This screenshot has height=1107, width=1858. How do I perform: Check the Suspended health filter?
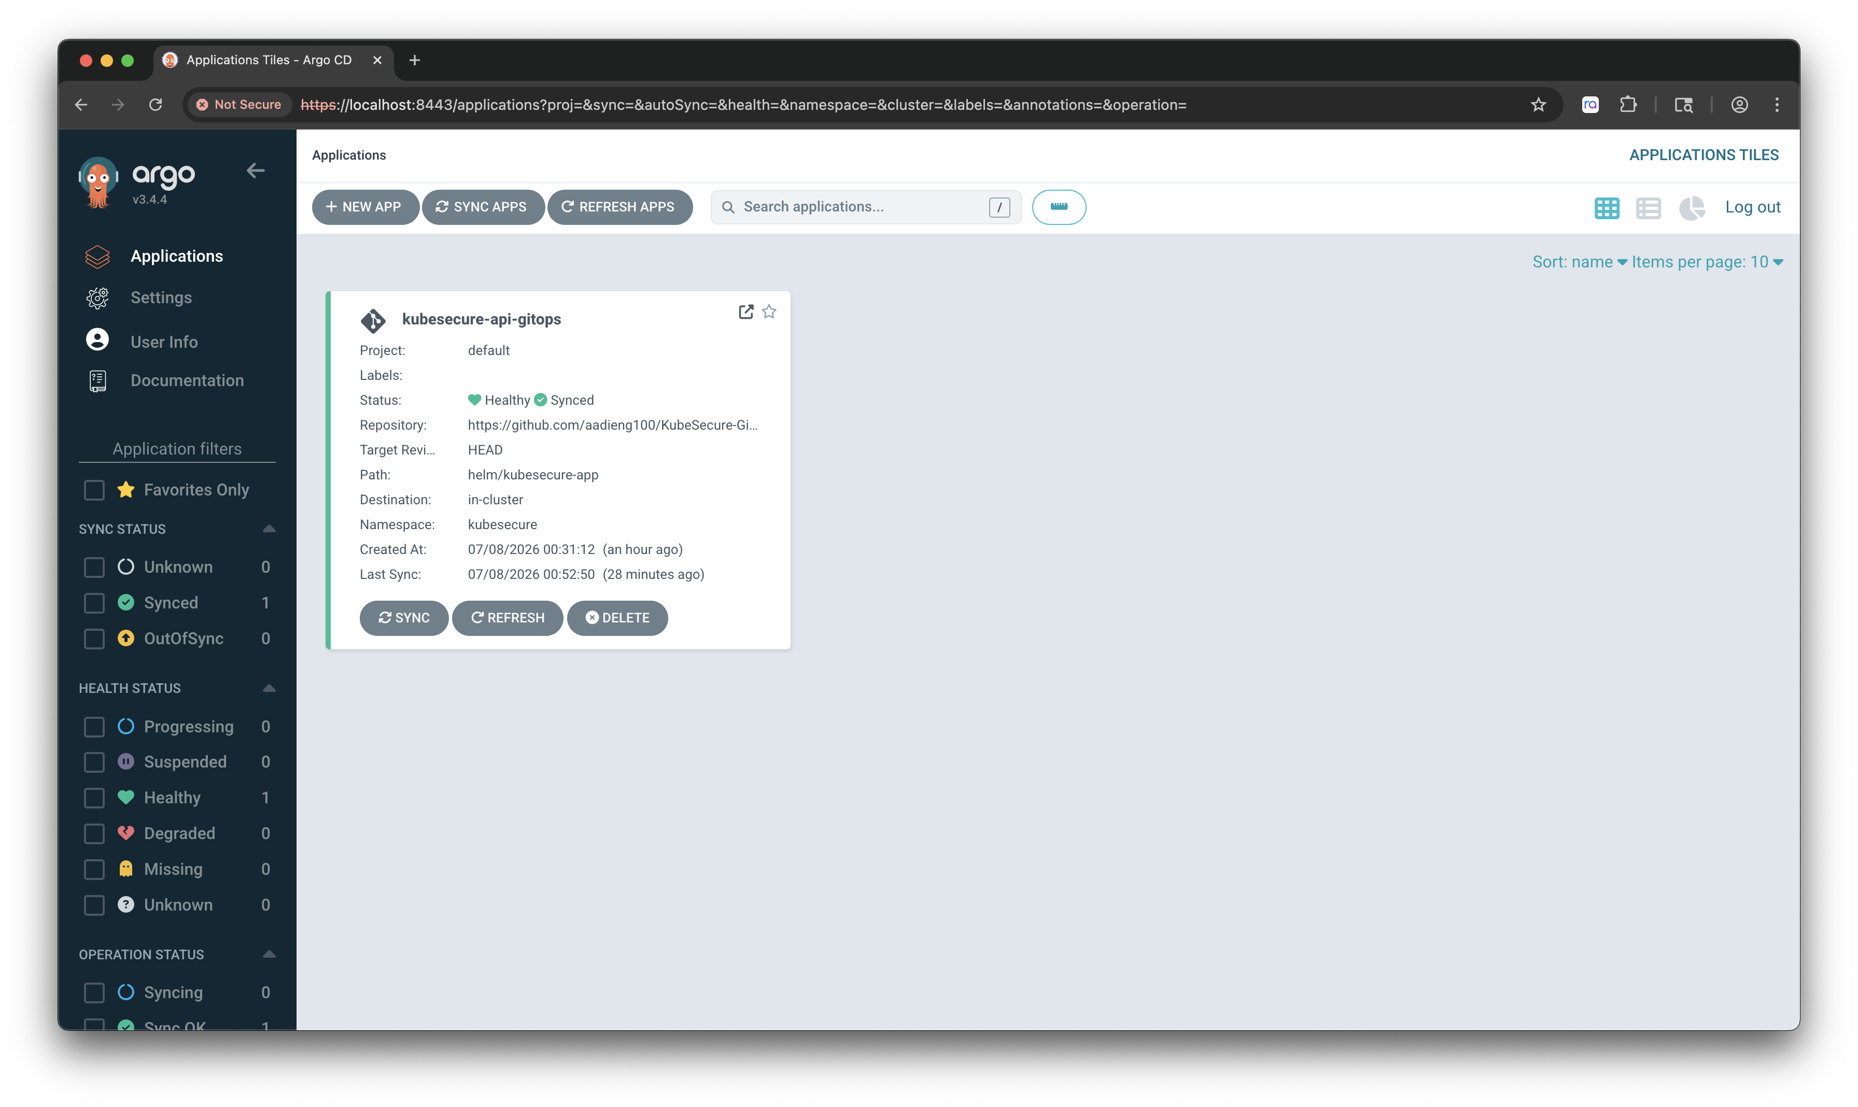coord(94,762)
